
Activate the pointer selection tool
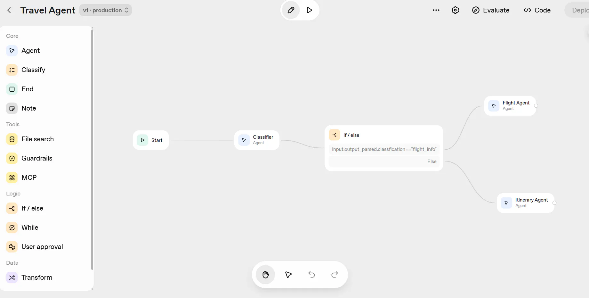pos(288,275)
